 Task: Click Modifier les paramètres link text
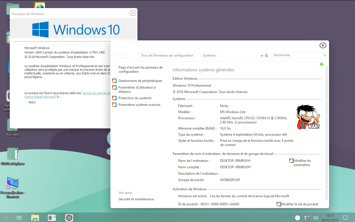pyautogui.click(x=302, y=163)
